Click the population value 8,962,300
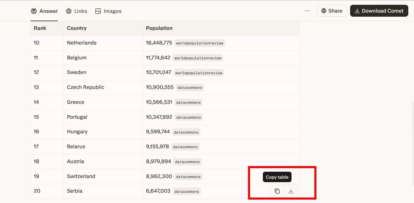This screenshot has height=203, width=414. point(159,176)
